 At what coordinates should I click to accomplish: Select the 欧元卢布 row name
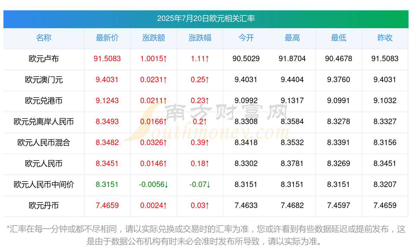click(x=44, y=59)
